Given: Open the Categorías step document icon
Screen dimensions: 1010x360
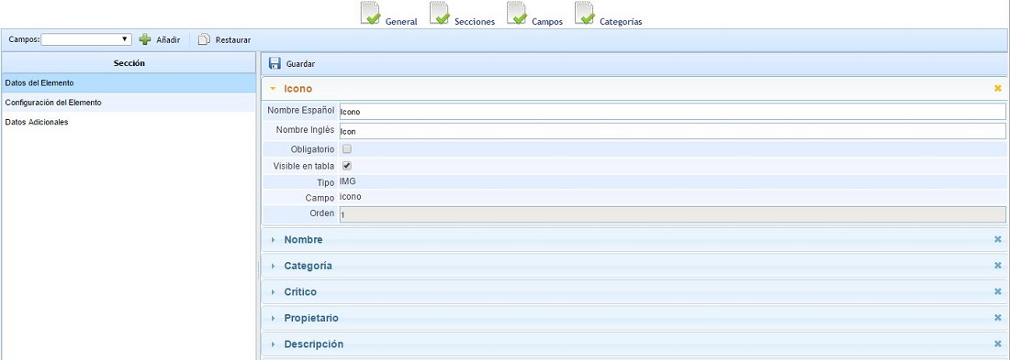Looking at the screenshot, I should pos(585,13).
